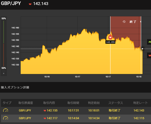Click the white current-price dot on chart
The width and height of the screenshot is (151, 124).
[143, 49]
